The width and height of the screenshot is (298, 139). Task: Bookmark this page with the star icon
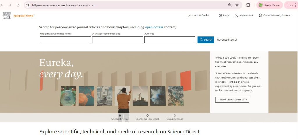click(x=237, y=5)
